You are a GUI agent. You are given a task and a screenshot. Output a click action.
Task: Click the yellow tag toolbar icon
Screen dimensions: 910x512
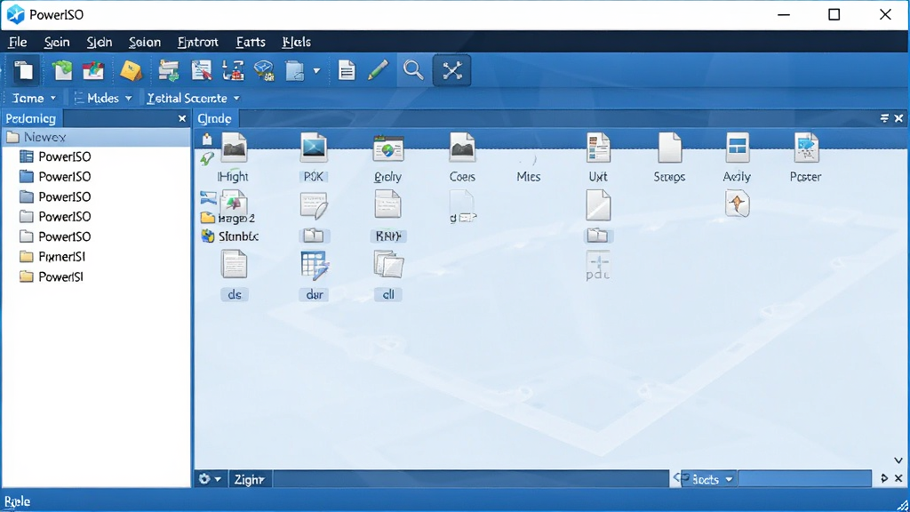pos(131,71)
